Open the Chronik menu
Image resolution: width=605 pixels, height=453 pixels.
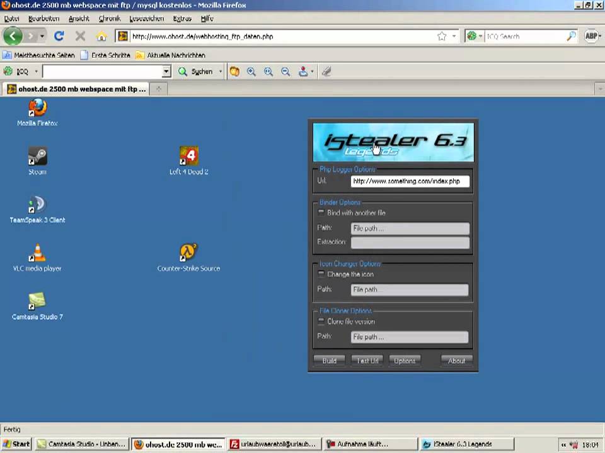[110, 18]
